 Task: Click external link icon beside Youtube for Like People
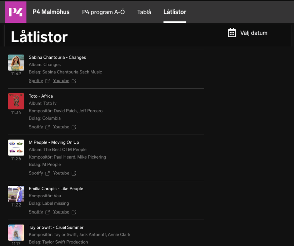click(x=74, y=212)
